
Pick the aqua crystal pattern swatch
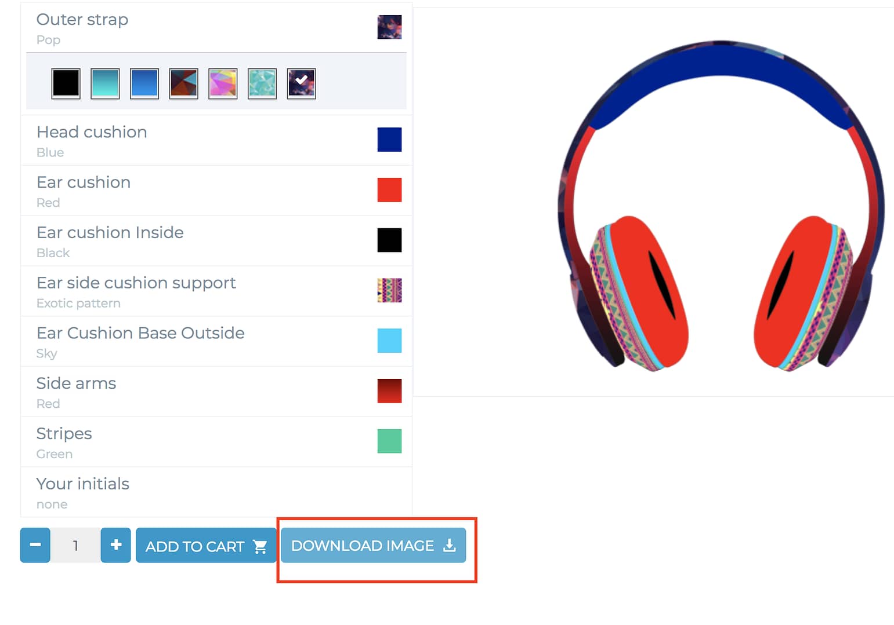click(262, 83)
